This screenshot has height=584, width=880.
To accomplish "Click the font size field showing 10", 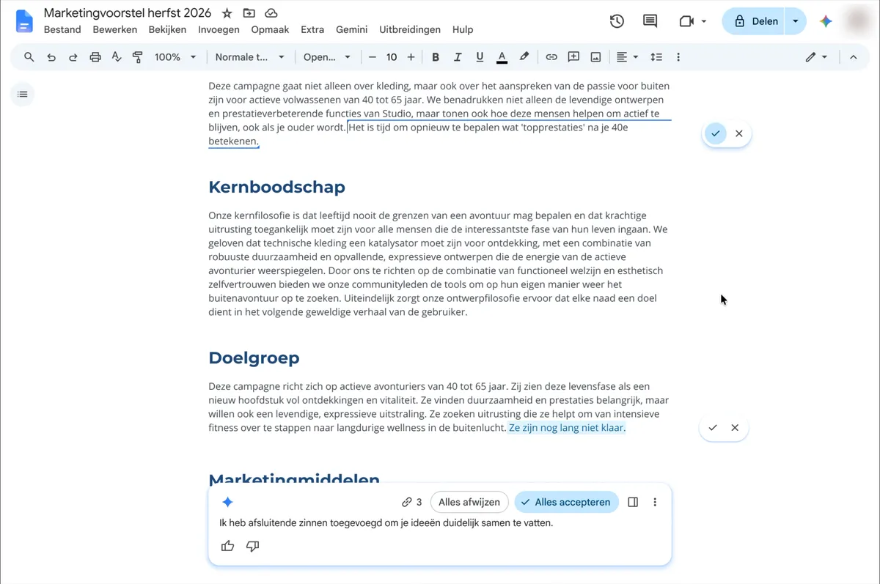I will pyautogui.click(x=392, y=57).
